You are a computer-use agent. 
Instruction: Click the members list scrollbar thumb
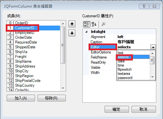click(63, 45)
